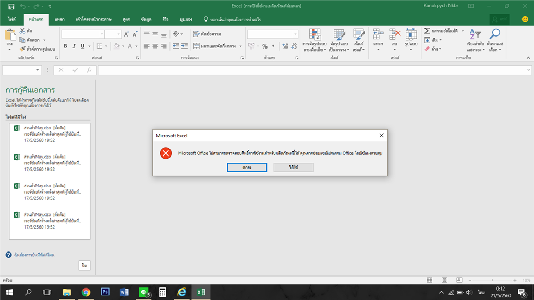Open Conditional Formatting menu
The image size is (534, 300).
point(314,40)
